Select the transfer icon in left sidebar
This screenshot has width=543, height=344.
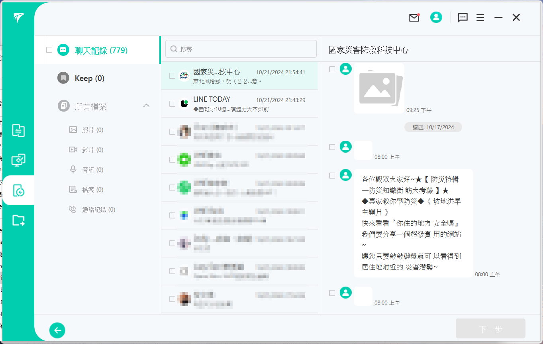click(x=18, y=130)
